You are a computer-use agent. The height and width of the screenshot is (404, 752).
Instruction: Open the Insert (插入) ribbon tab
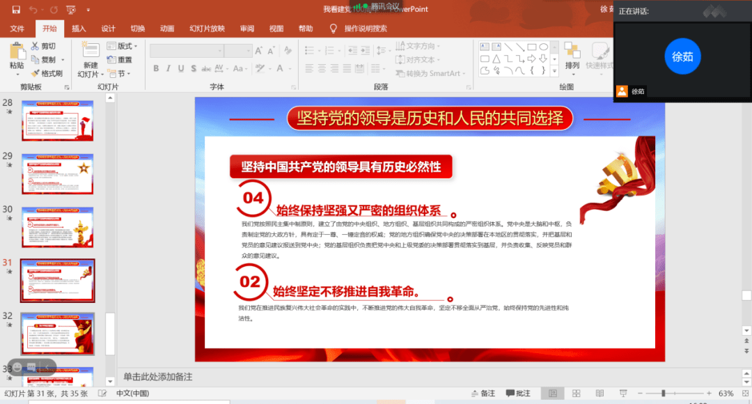pos(79,29)
